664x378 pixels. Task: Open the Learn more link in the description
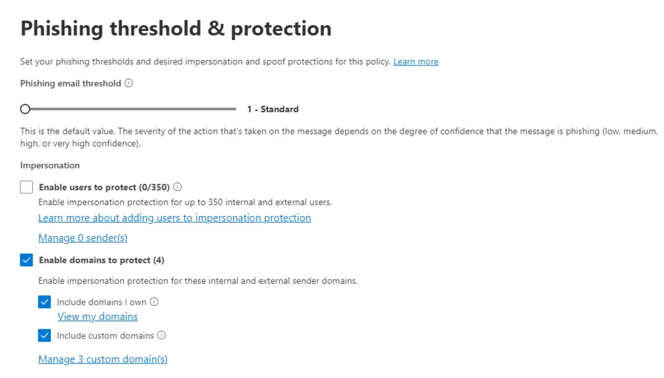[x=416, y=61]
